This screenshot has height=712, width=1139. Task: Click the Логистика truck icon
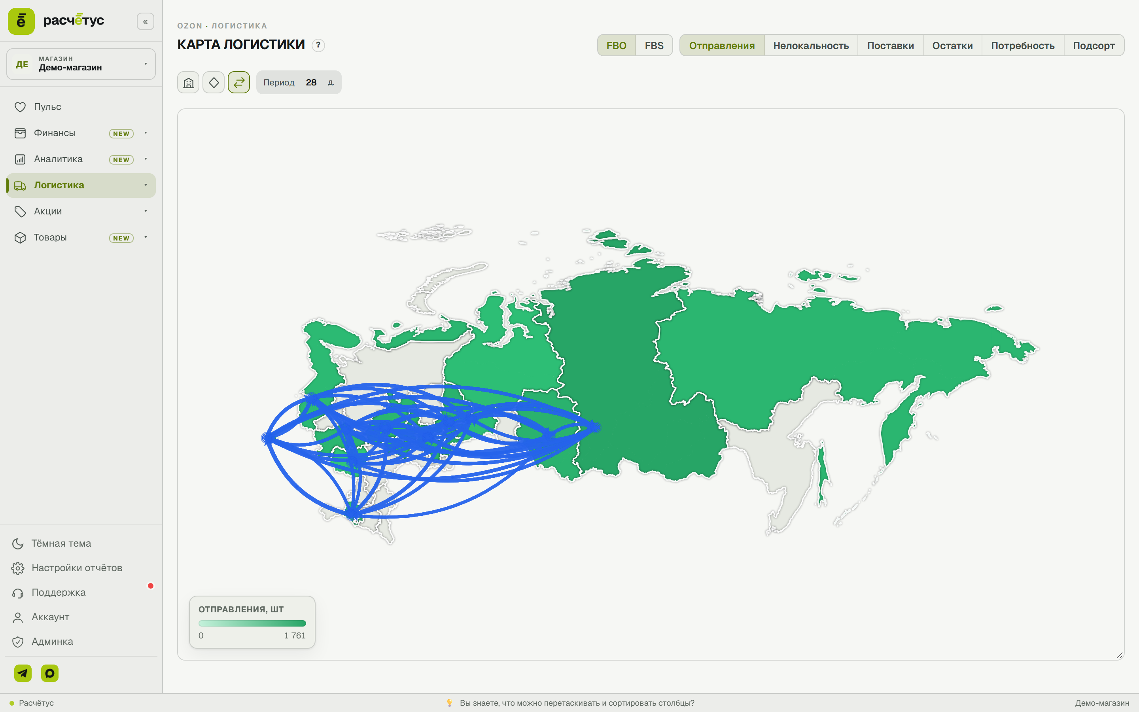pos(20,186)
